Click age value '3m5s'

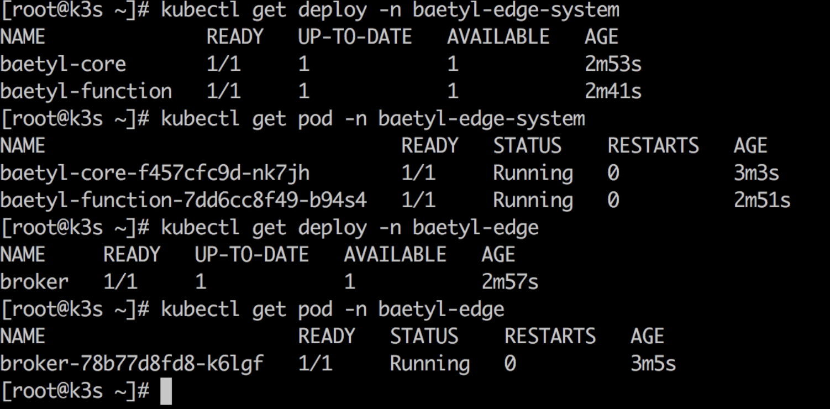(653, 364)
